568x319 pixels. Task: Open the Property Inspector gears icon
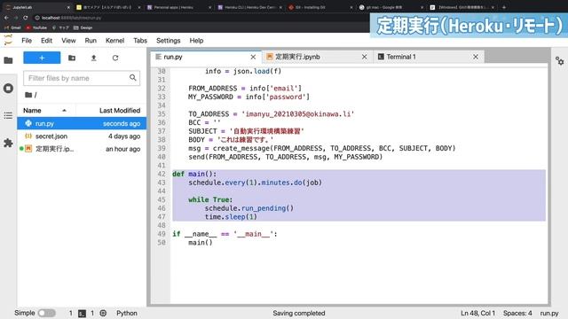tap(560, 61)
